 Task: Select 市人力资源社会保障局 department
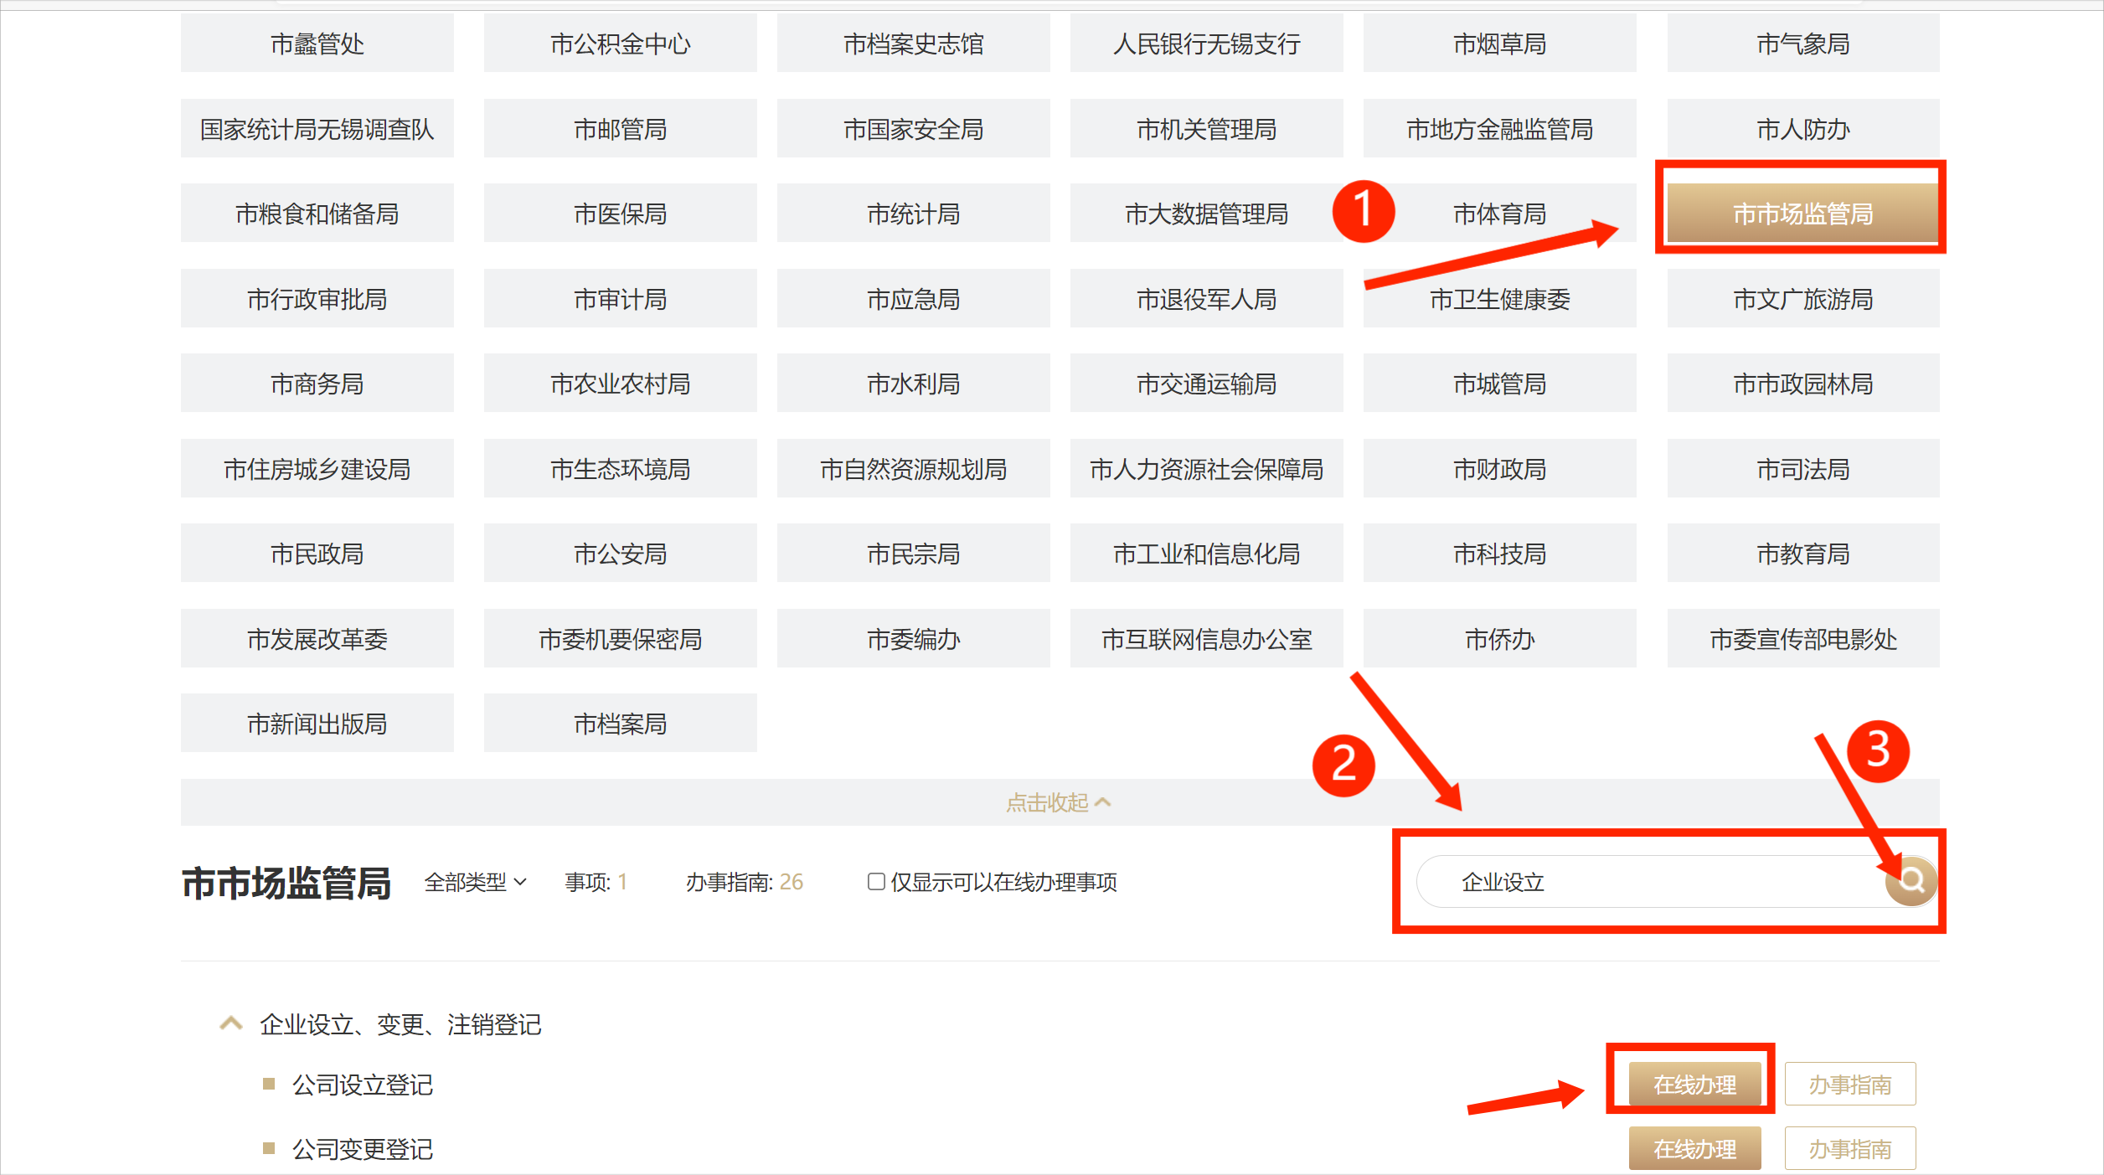pos(1206,469)
